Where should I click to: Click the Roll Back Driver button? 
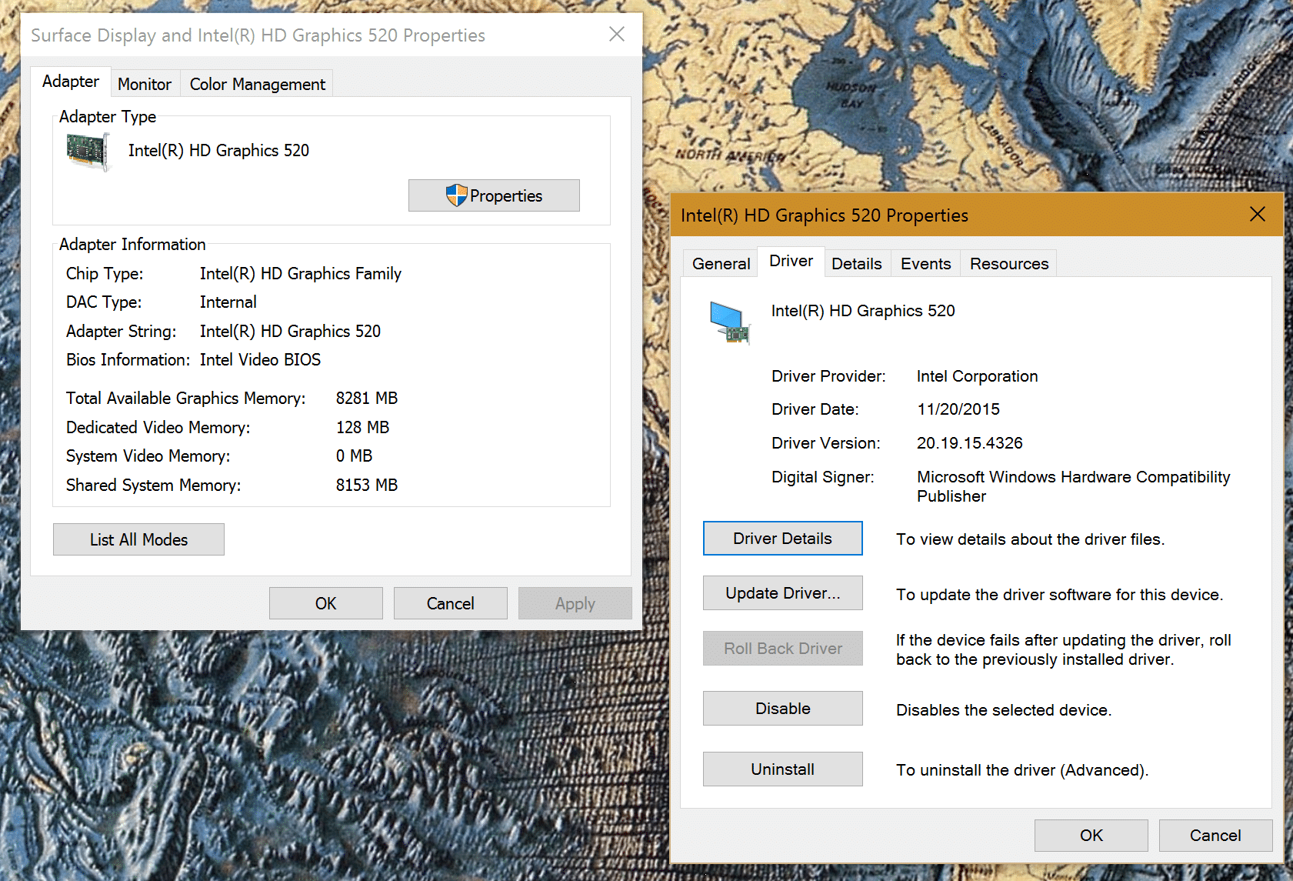783,649
